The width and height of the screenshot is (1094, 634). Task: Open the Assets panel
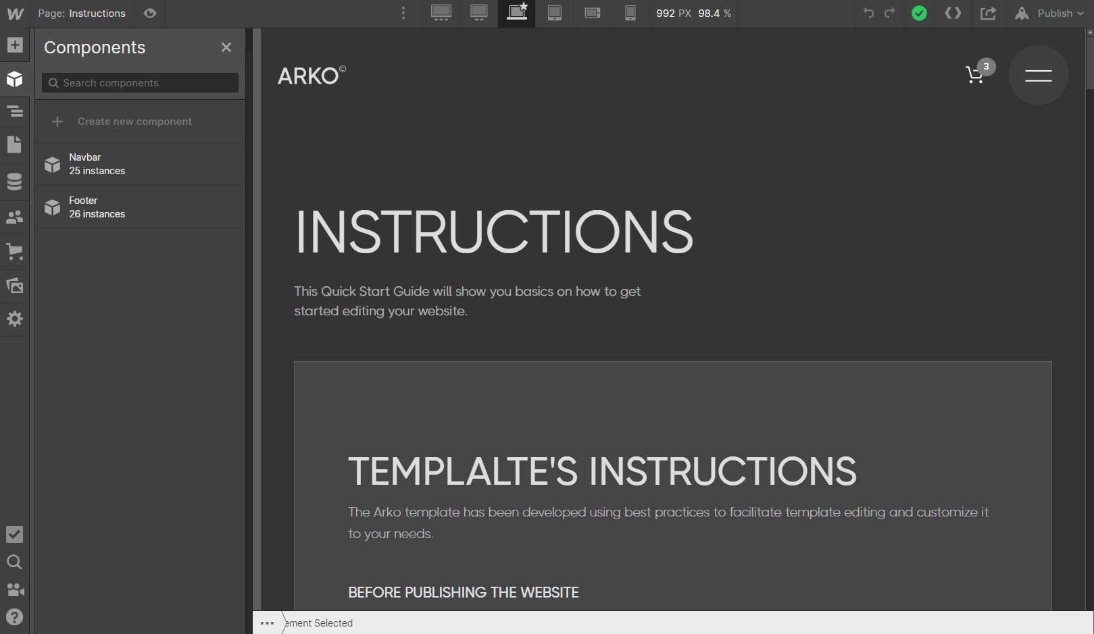click(14, 286)
